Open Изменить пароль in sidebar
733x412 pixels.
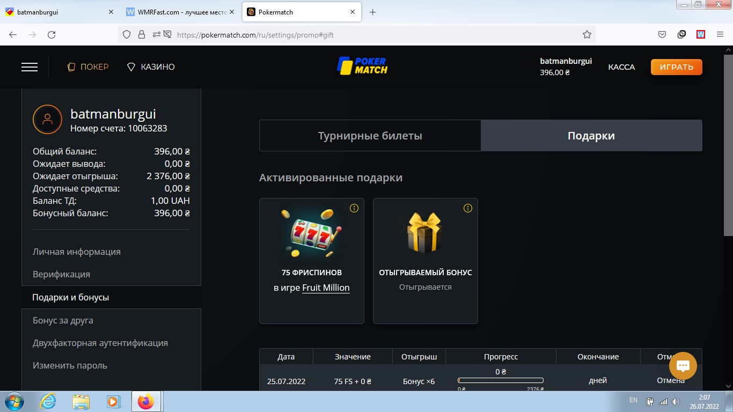coord(70,365)
